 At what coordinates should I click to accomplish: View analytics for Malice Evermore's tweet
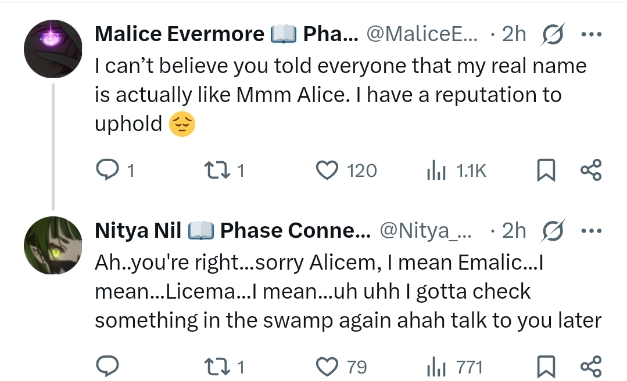436,170
